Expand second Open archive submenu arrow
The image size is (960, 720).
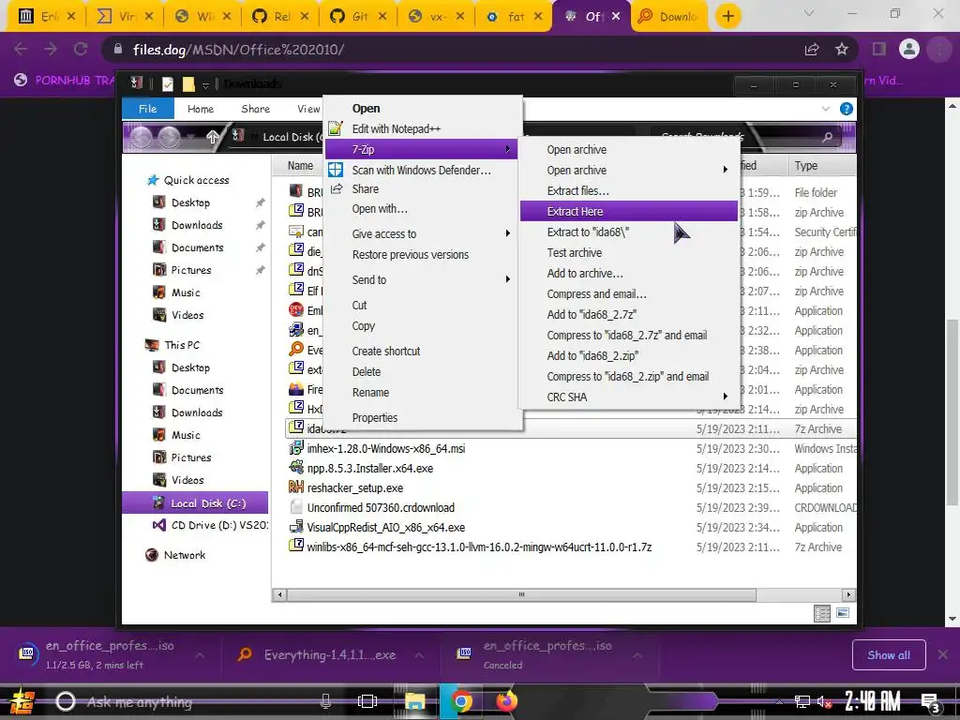point(725,170)
